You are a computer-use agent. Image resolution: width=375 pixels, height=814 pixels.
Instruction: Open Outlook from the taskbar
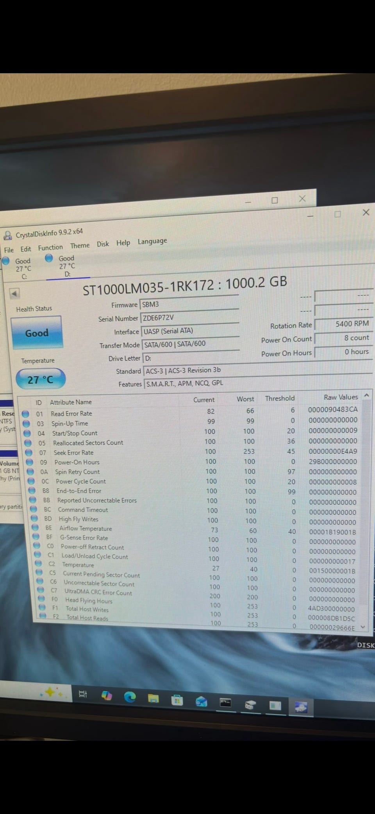[201, 701]
